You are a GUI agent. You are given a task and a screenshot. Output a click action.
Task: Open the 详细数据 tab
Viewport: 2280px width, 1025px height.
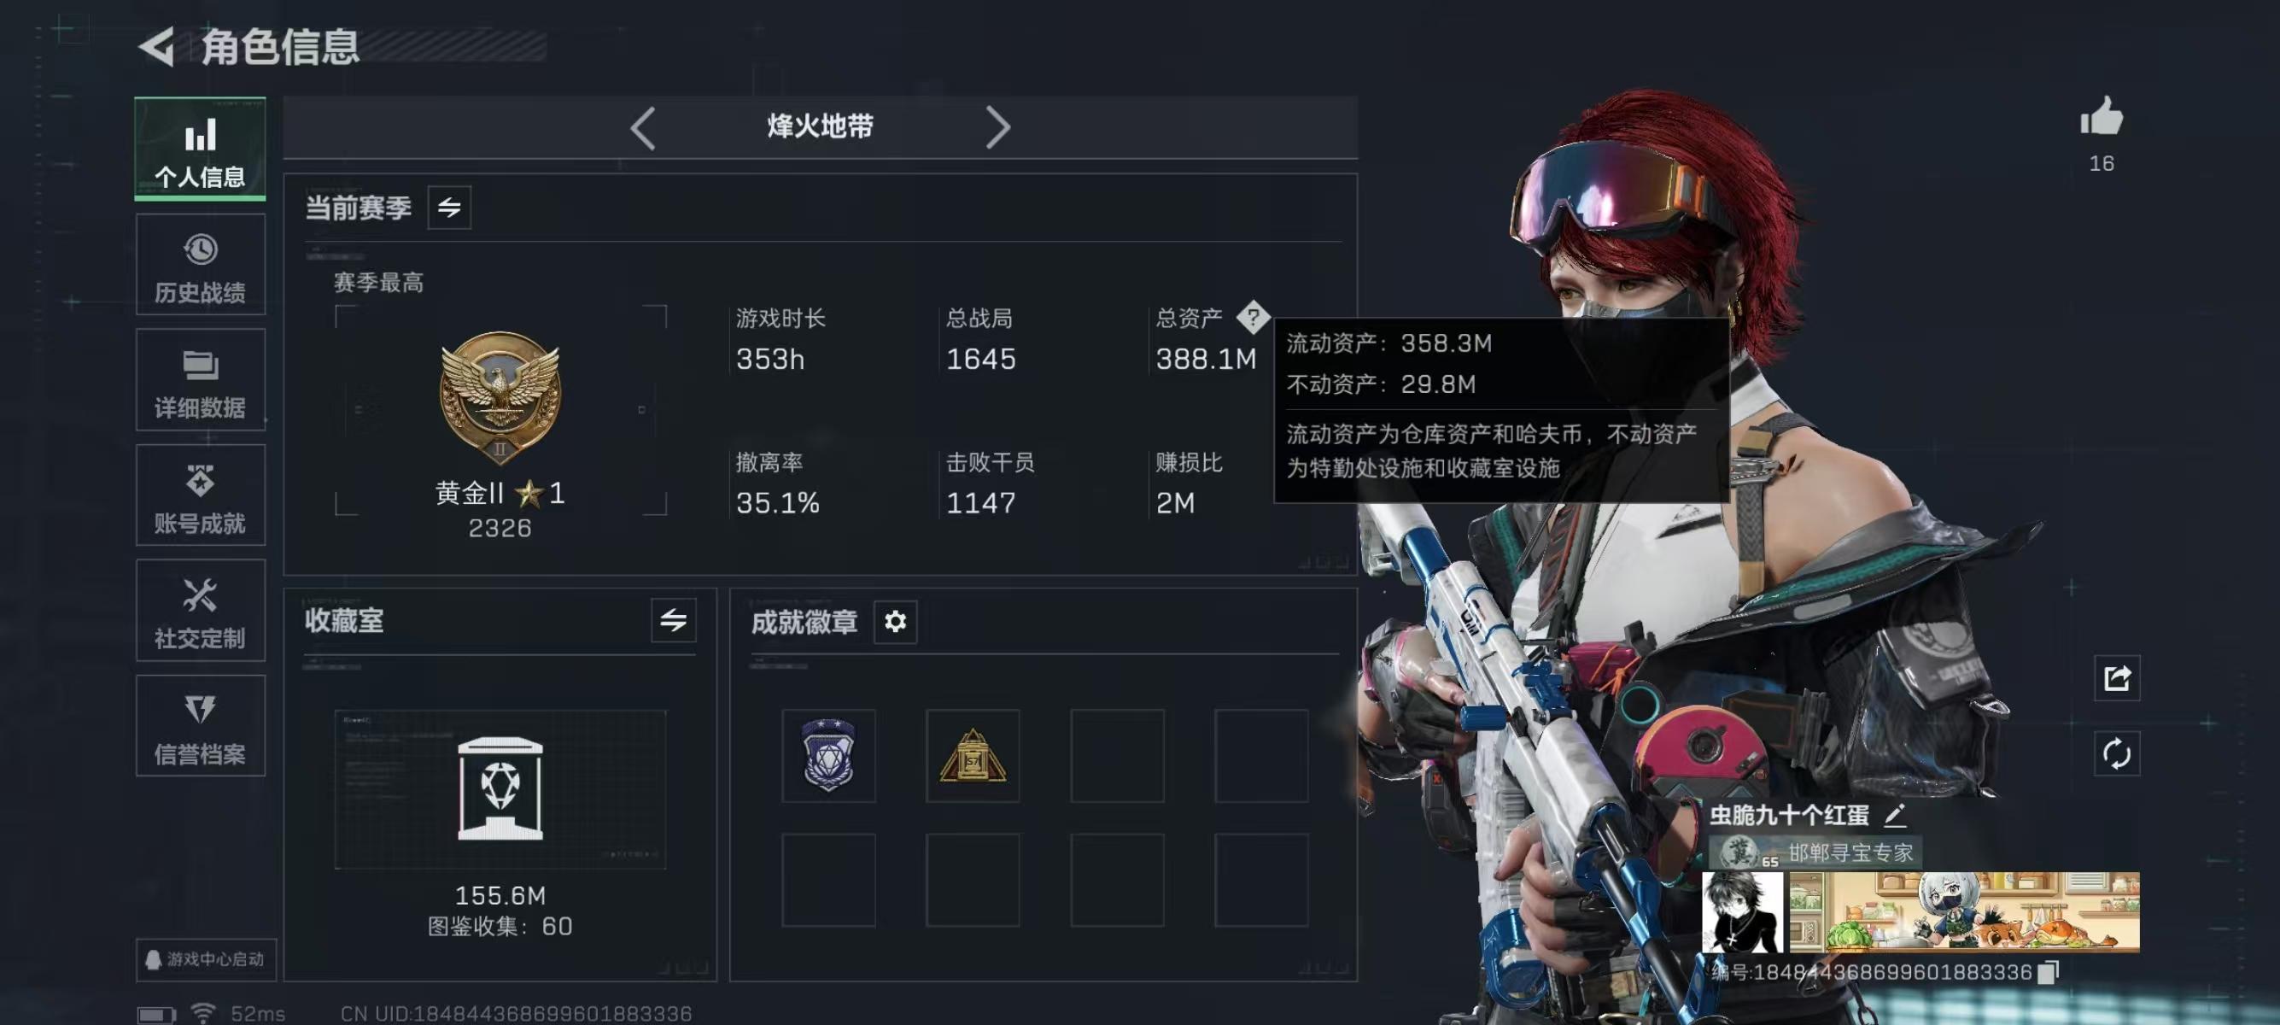tap(200, 381)
